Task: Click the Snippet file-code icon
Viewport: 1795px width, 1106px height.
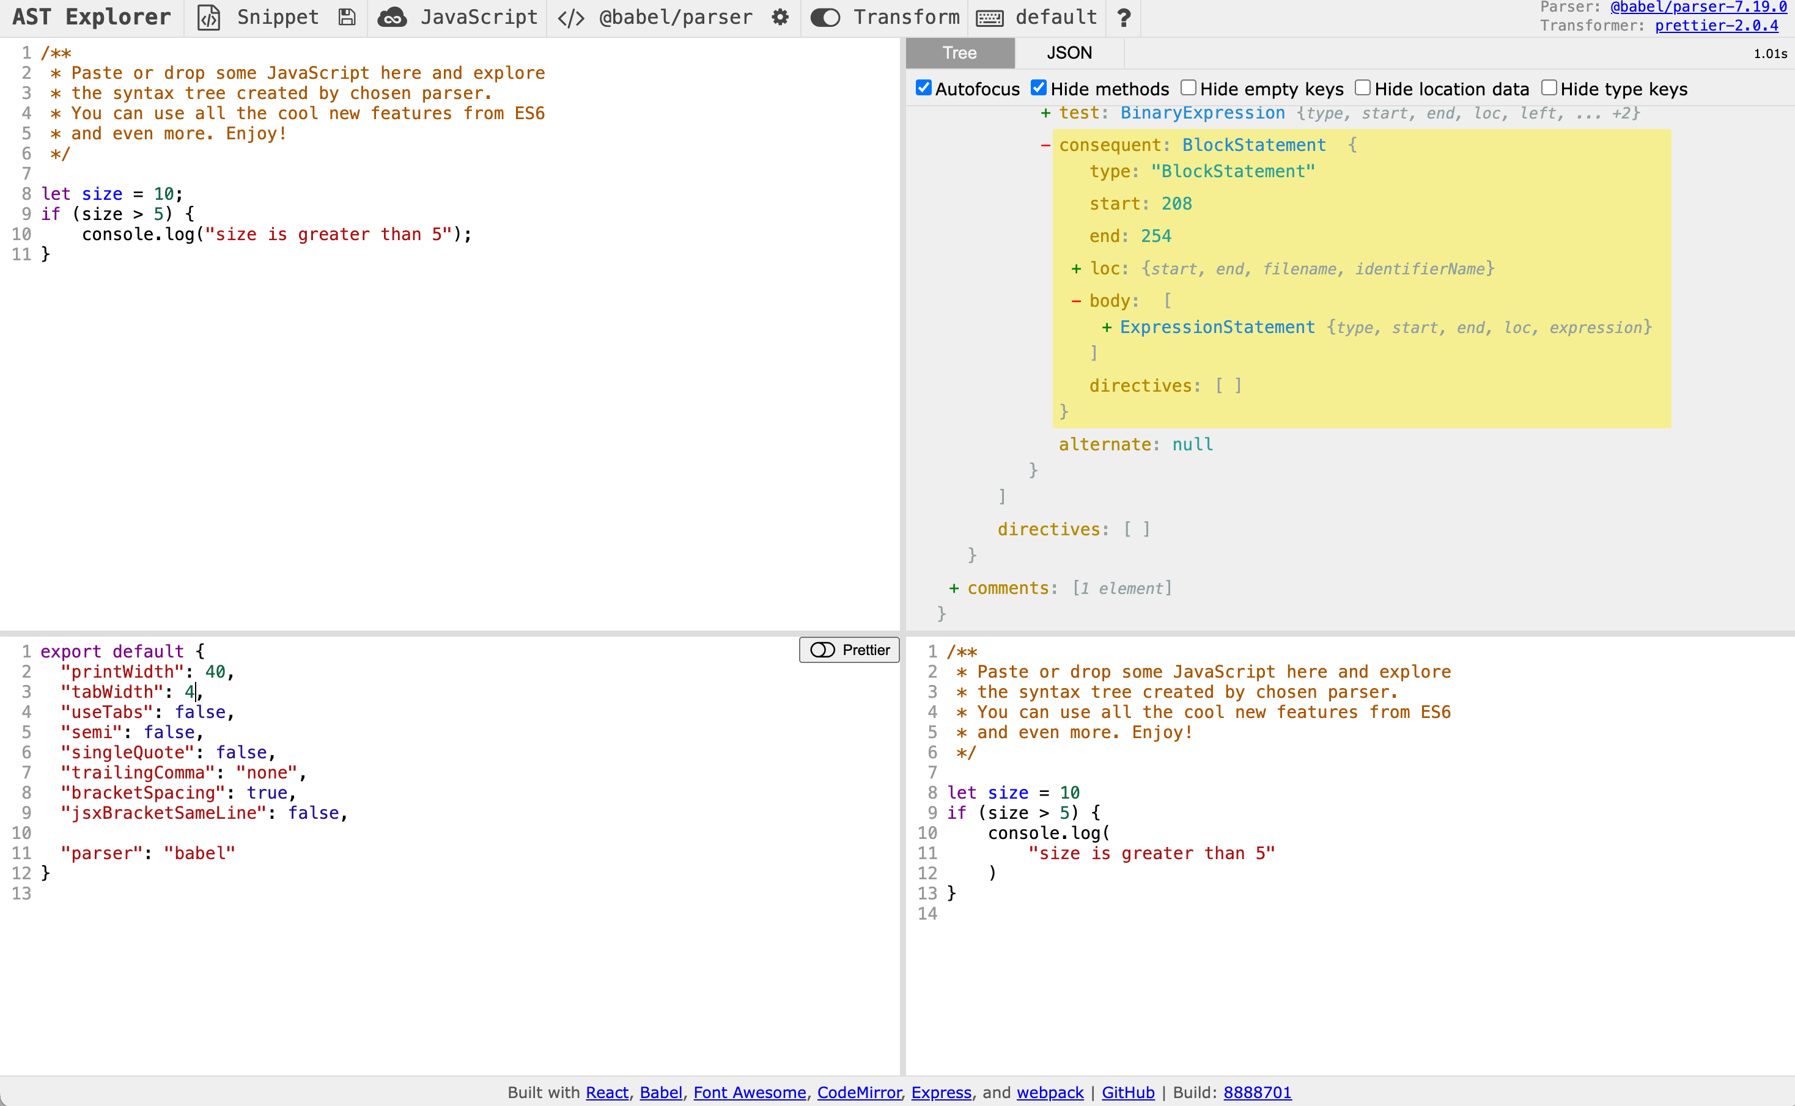Action: pyautogui.click(x=209, y=18)
